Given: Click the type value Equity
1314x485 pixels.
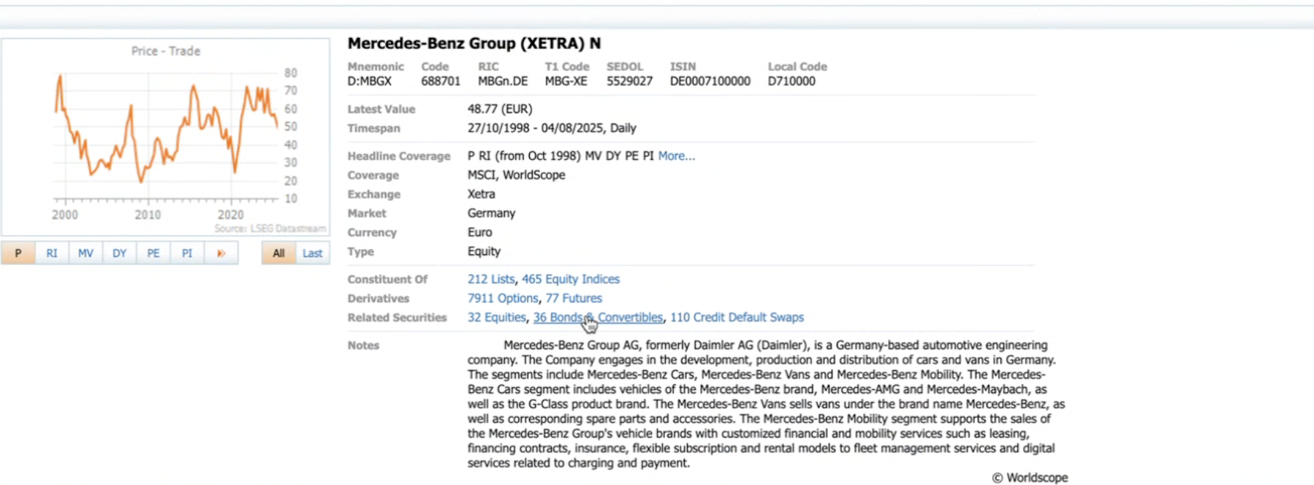Looking at the screenshot, I should [x=484, y=251].
